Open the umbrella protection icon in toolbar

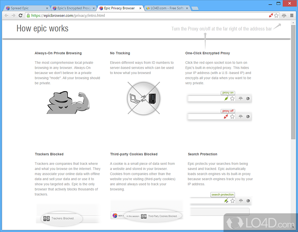pos(284,15)
